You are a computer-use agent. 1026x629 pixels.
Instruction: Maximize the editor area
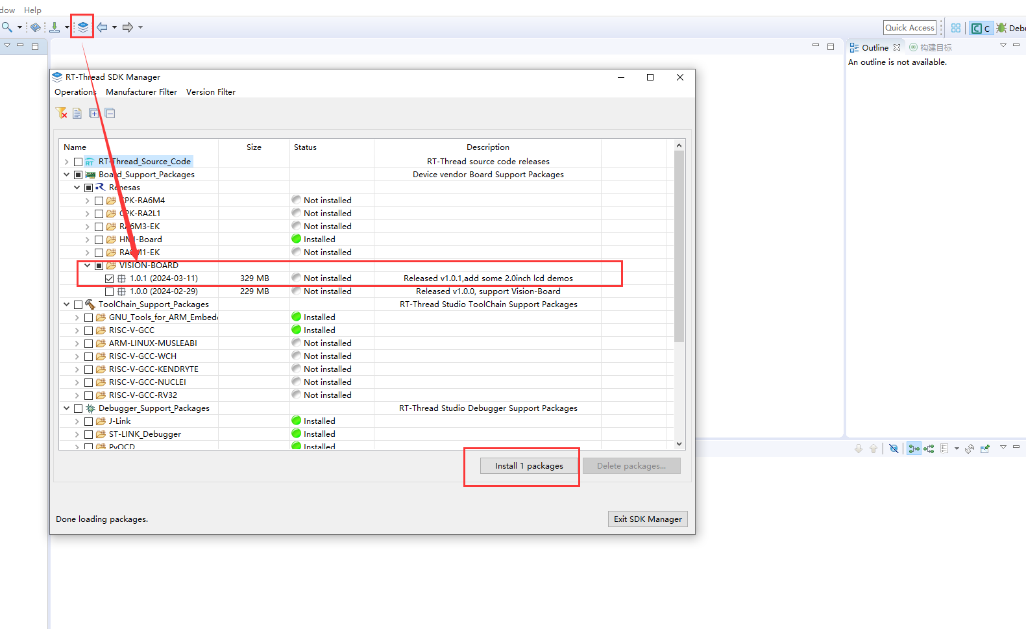[x=831, y=46]
